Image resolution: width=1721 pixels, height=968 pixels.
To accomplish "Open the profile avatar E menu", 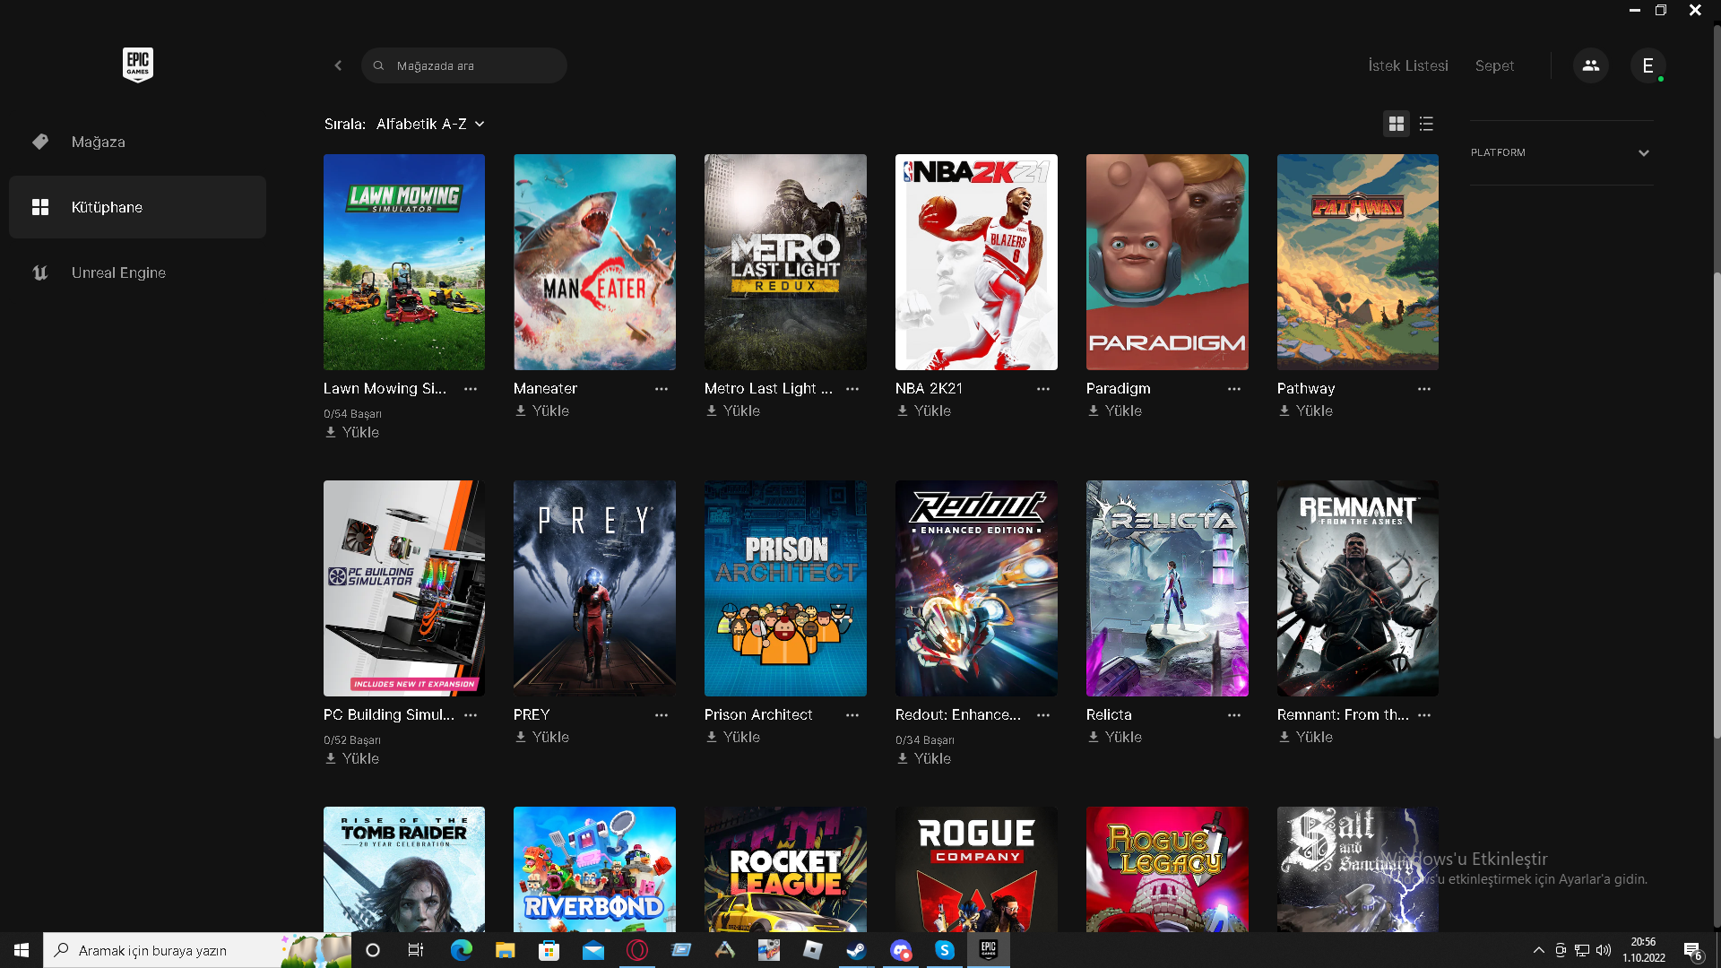I will click(1647, 65).
